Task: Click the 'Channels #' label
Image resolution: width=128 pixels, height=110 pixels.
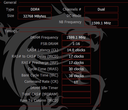Action: [x=72, y=9]
